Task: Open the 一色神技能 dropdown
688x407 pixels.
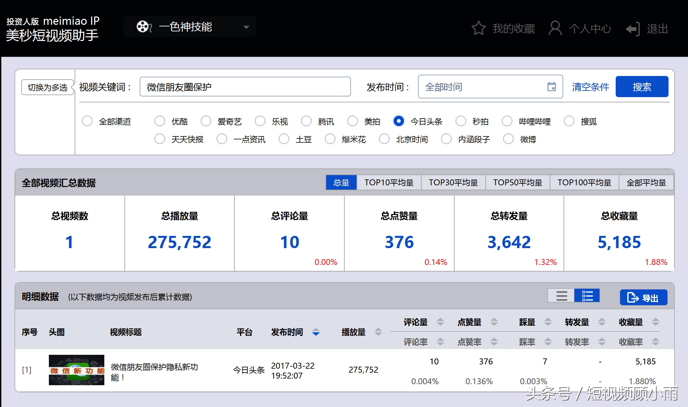Action: [x=246, y=27]
